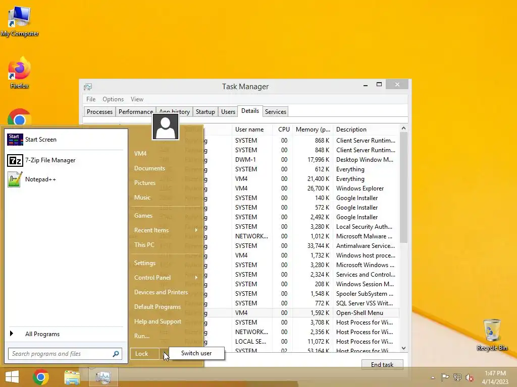Open Chrome from the taskbar
The image size is (517, 387).
click(41, 377)
